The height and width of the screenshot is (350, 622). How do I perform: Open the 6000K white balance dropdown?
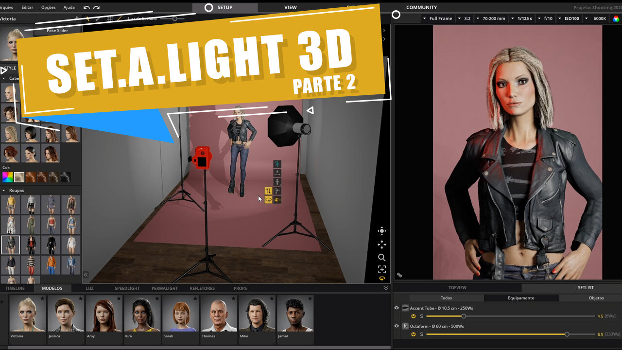tap(595, 18)
